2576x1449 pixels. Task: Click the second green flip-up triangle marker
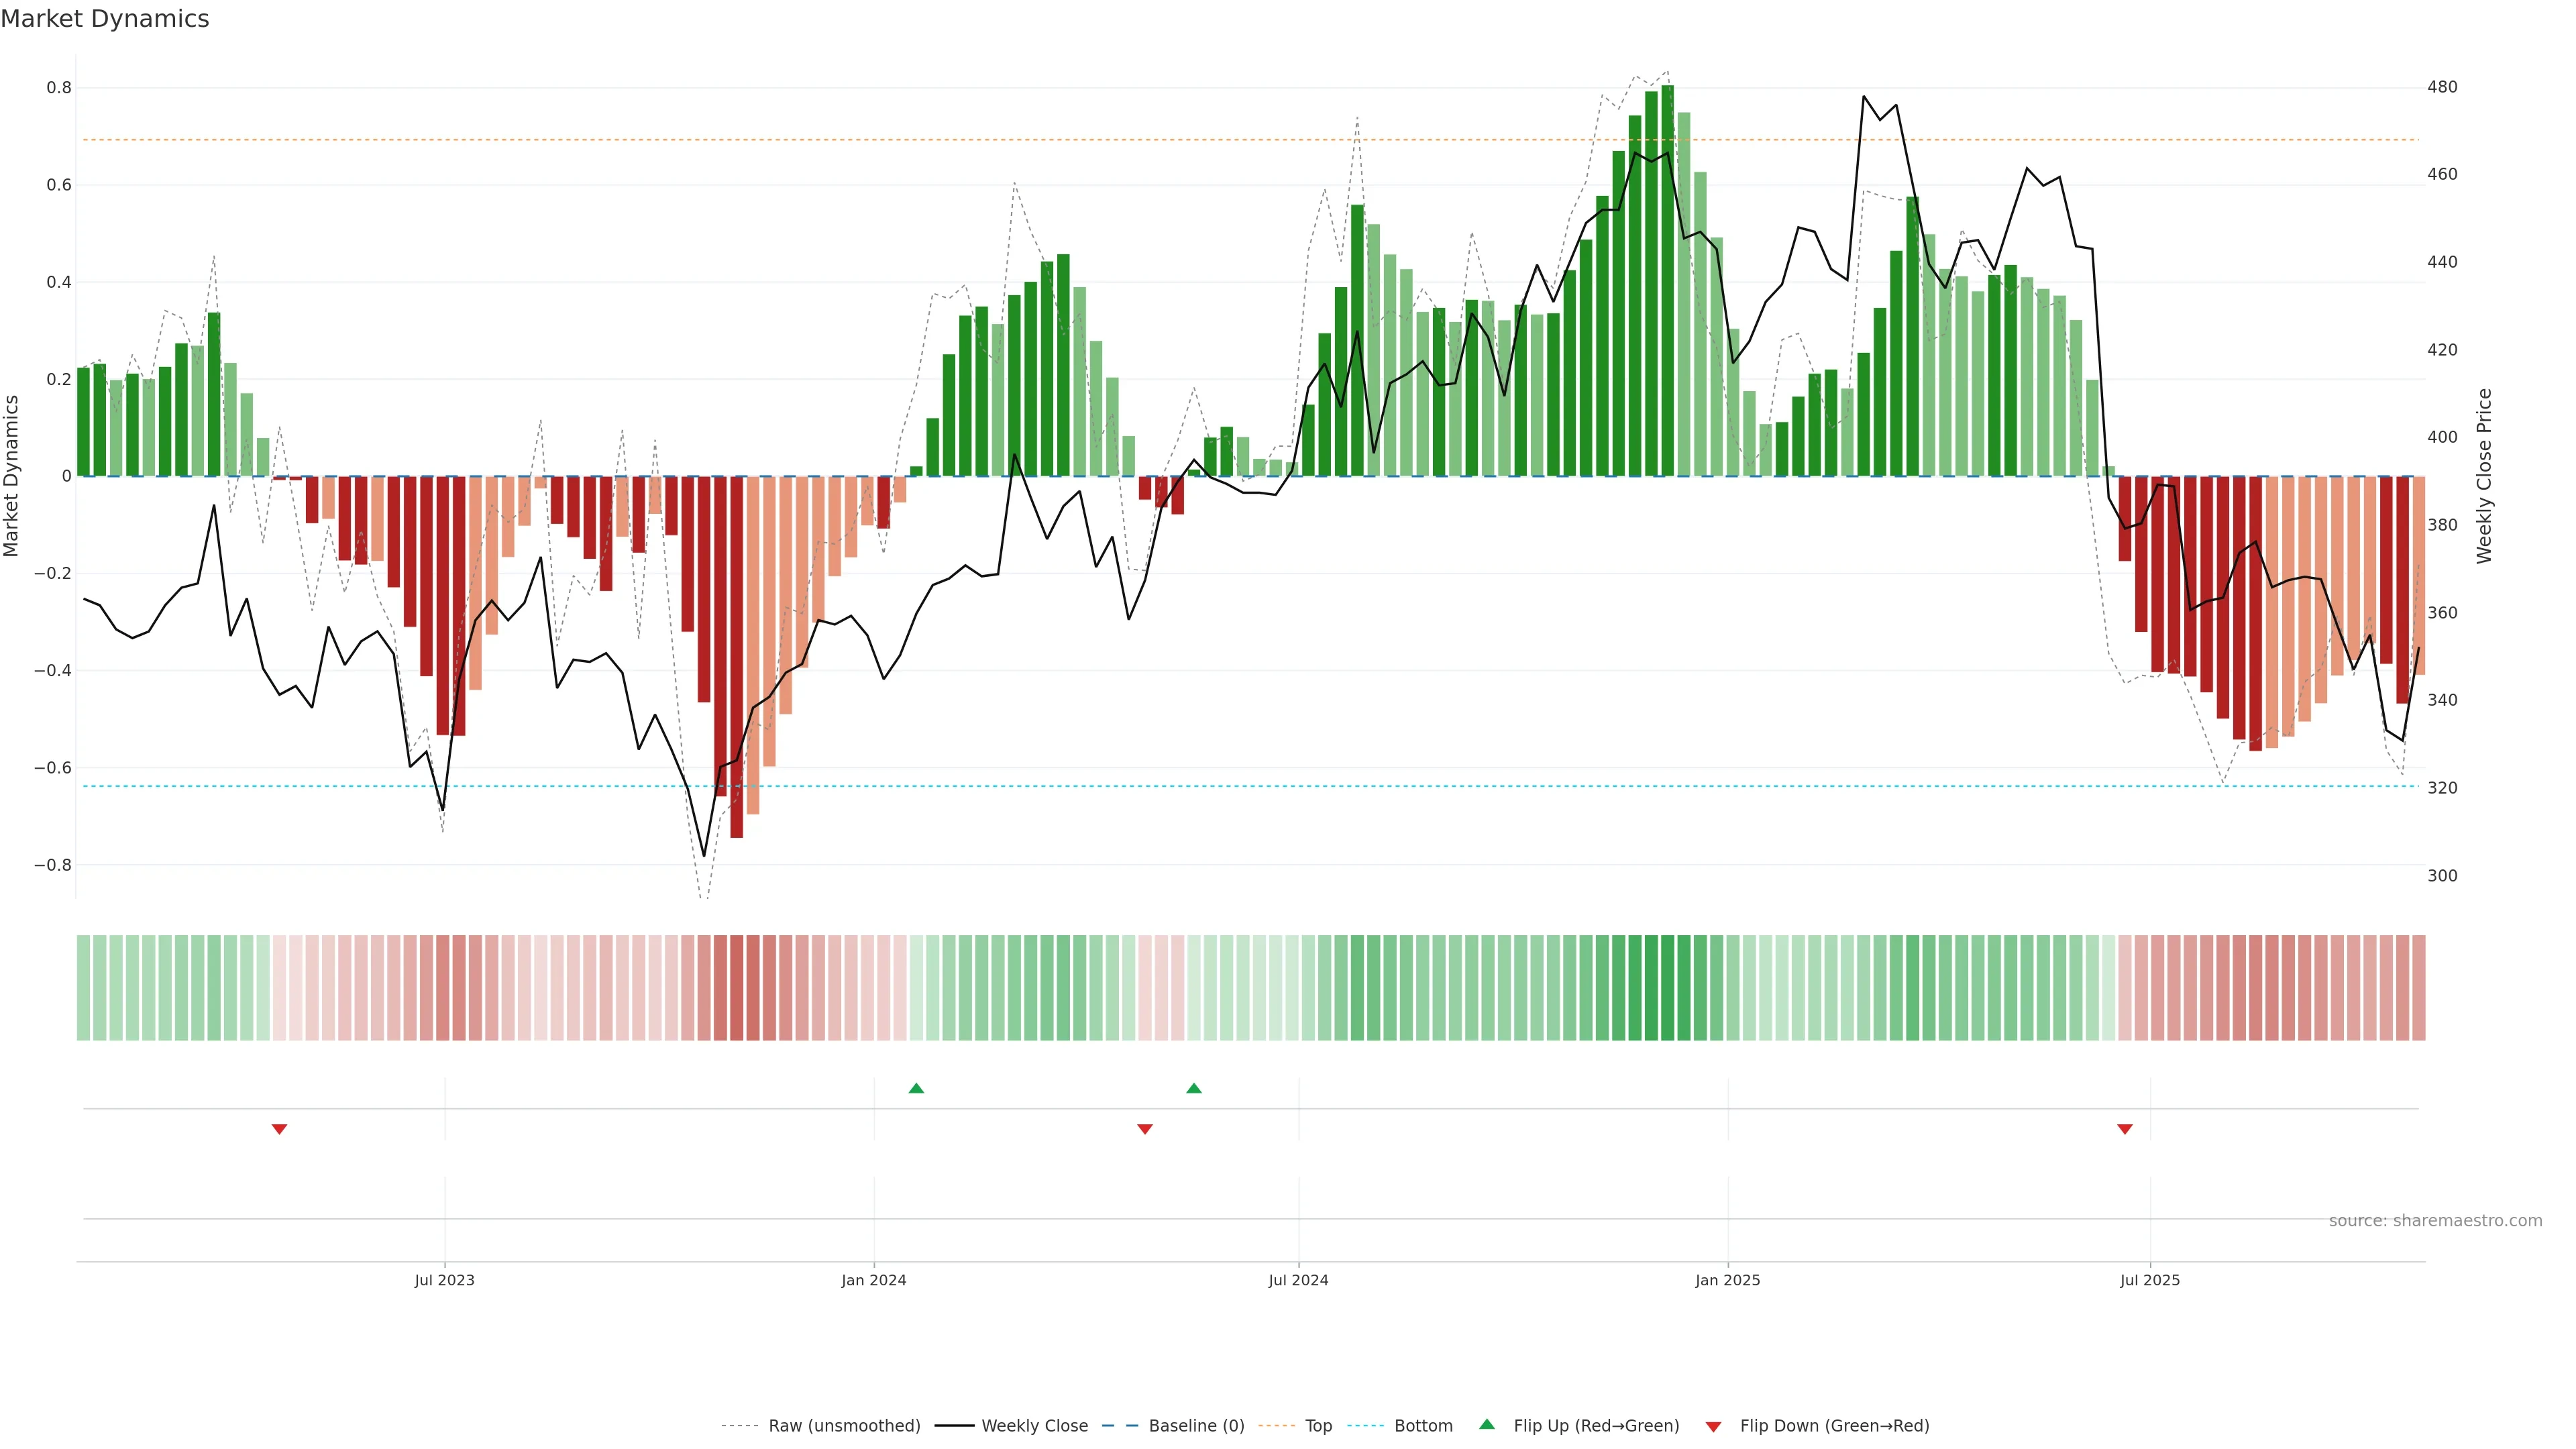point(1193,1088)
